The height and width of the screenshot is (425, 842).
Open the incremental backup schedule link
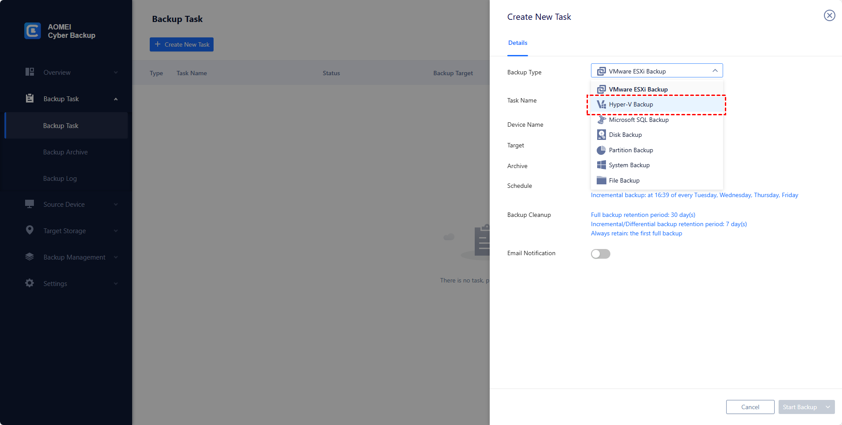pyautogui.click(x=694, y=195)
